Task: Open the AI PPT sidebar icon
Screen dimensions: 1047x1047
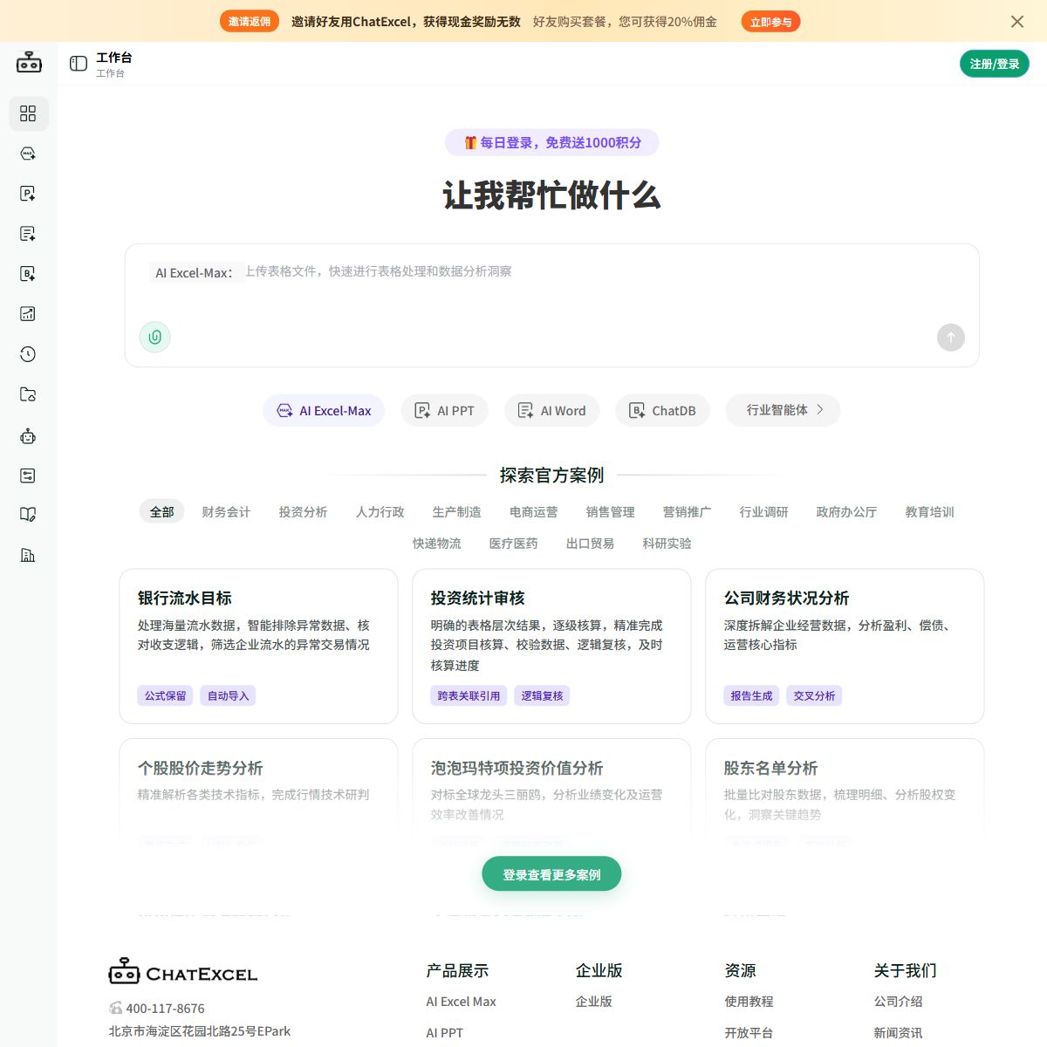Action: 28,194
